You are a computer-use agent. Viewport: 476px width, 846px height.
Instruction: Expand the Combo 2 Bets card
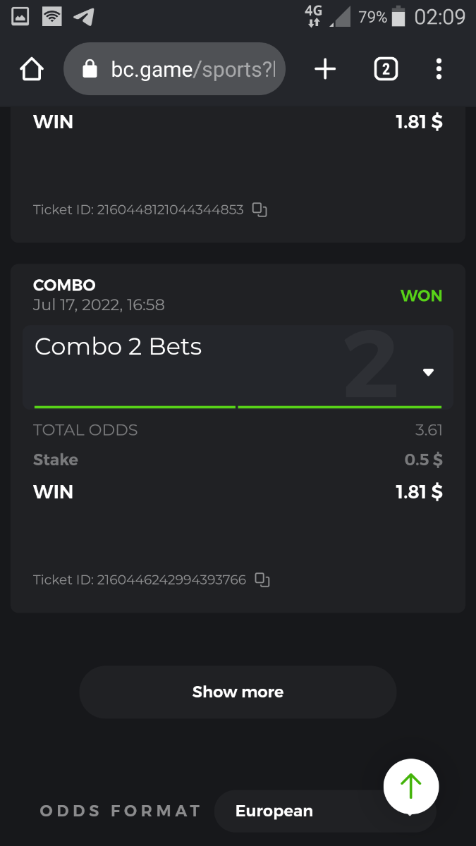(x=238, y=367)
